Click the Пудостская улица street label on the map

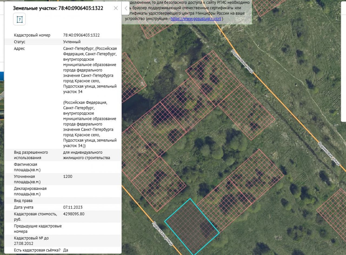point(162,233)
